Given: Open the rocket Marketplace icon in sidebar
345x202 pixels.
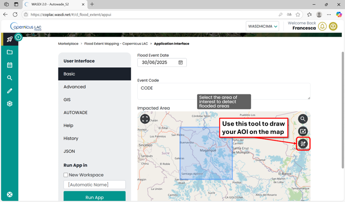Looking at the screenshot, I should (x=9, y=39).
